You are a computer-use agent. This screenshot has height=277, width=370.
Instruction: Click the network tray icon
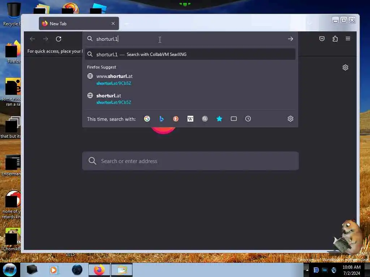[325, 270]
